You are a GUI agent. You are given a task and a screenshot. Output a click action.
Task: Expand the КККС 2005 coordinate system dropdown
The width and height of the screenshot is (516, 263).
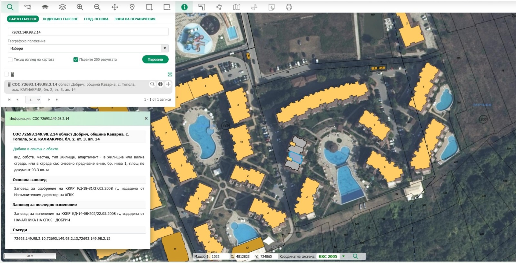[x=343, y=256]
